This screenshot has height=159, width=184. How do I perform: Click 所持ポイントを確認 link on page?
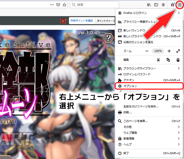pos(82,20)
